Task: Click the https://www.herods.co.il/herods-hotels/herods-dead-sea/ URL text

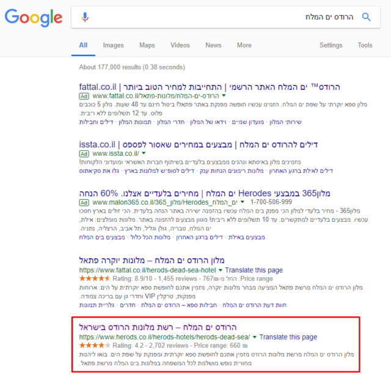Action: point(164,337)
